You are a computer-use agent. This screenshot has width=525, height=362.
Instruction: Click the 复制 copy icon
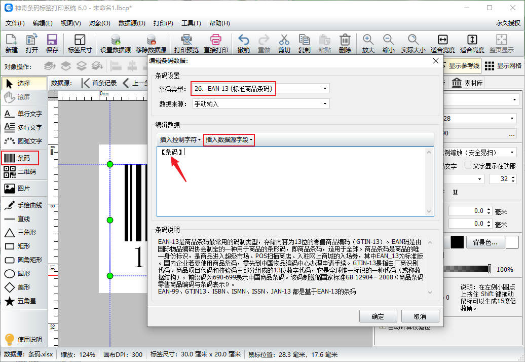pyautogui.click(x=305, y=43)
